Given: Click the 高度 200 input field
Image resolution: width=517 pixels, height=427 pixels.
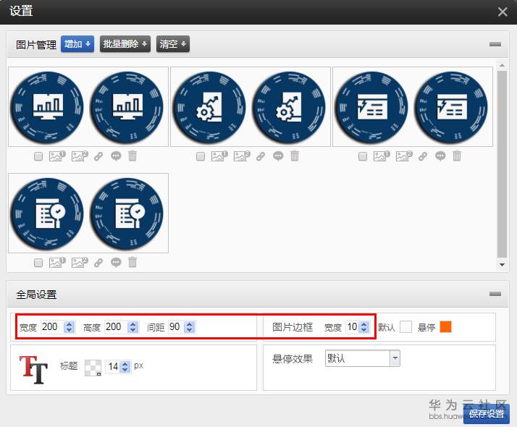Looking at the screenshot, I should (116, 327).
